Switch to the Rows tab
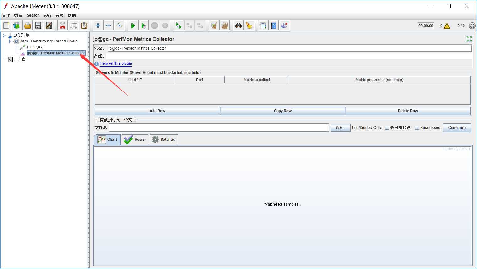Screen dimensions: 477x269 (x=134, y=140)
